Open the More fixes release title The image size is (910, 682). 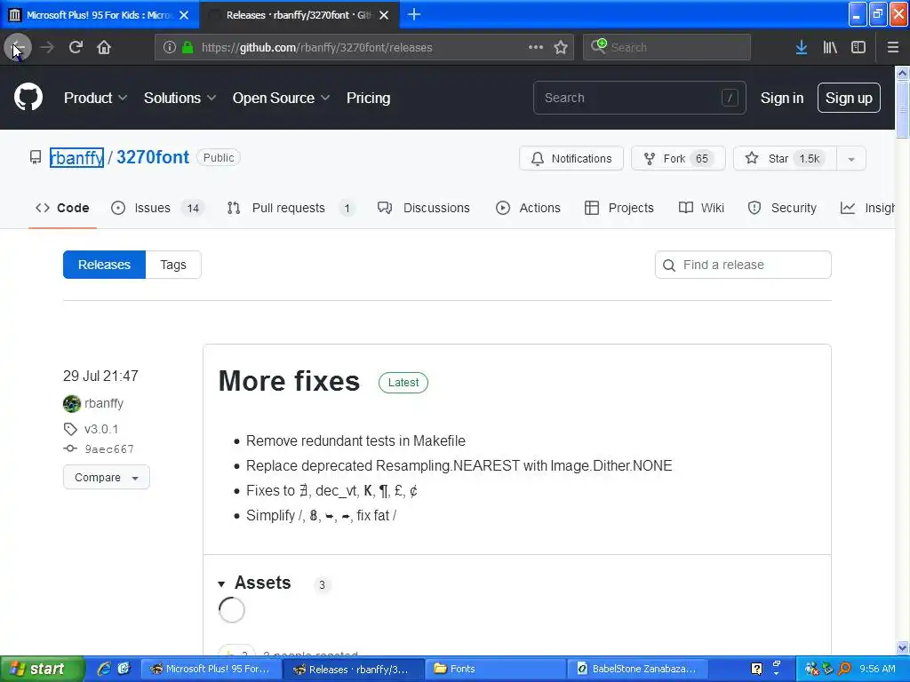(x=289, y=381)
